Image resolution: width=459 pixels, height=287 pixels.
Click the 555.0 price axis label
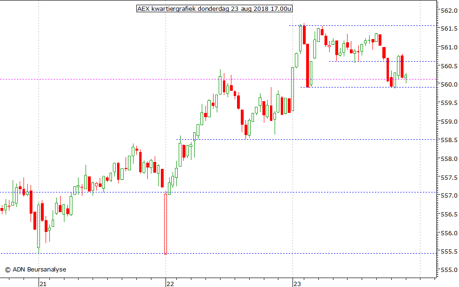tap(449, 270)
